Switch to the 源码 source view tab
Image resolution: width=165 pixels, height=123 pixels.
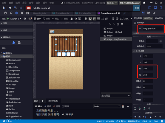point(64,19)
